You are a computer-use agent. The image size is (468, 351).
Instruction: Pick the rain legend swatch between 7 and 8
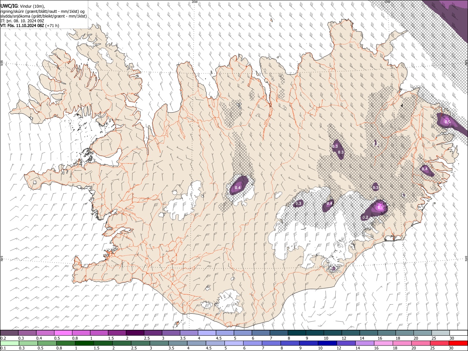click(x=271, y=343)
